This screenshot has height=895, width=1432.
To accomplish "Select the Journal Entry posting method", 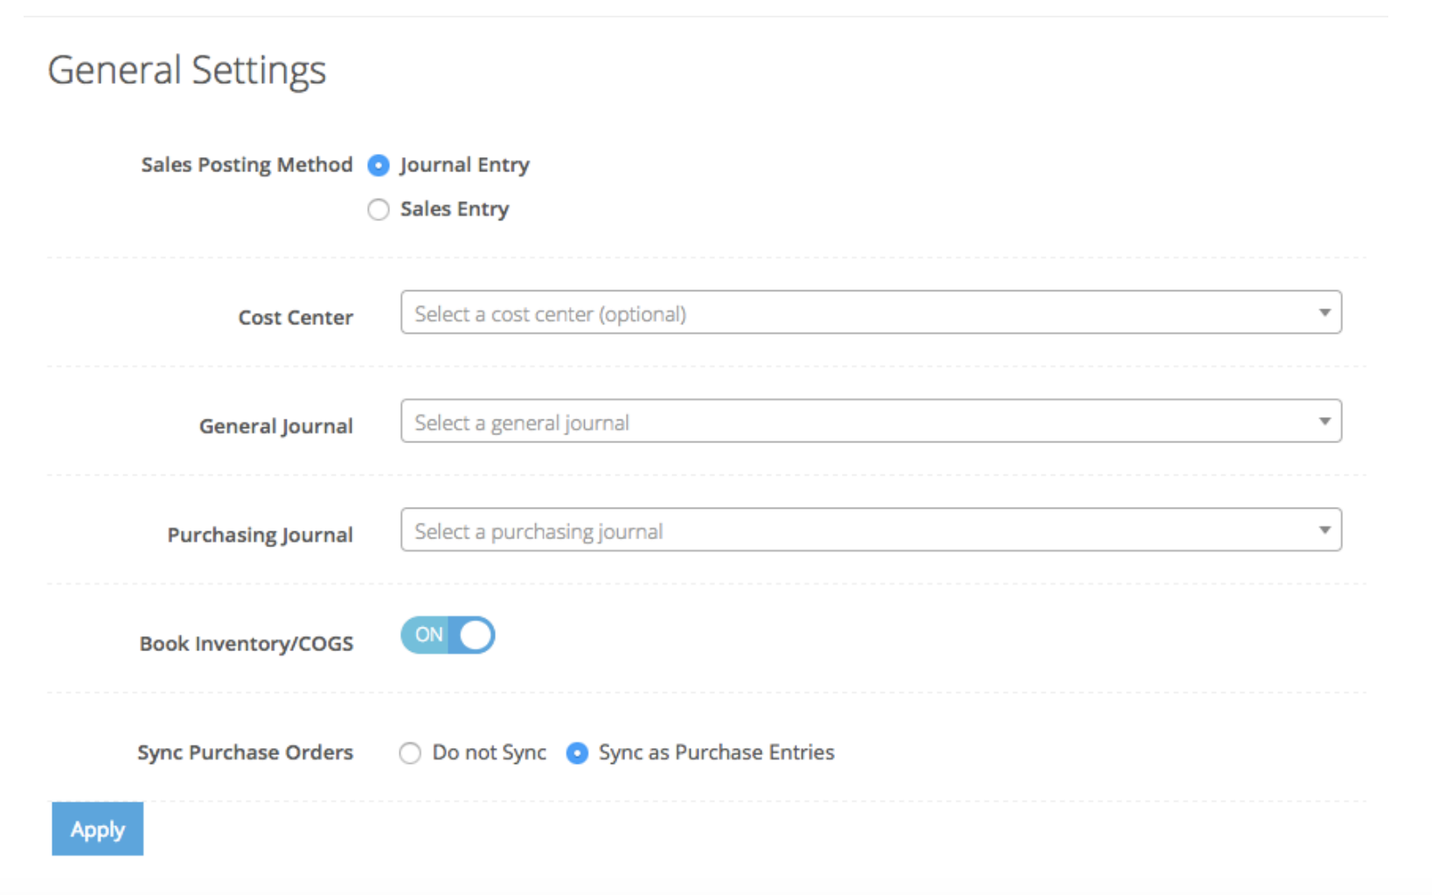I will point(379,165).
